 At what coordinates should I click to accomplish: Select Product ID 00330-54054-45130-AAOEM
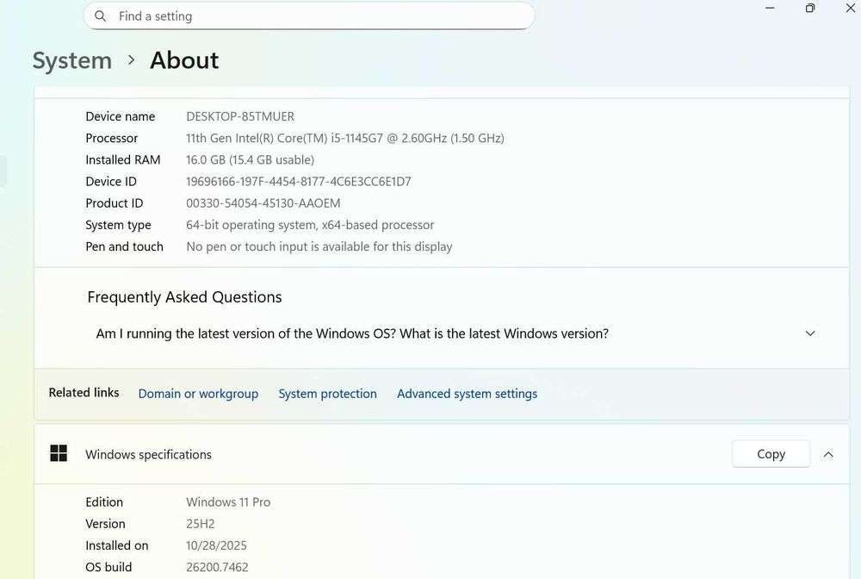pos(263,203)
